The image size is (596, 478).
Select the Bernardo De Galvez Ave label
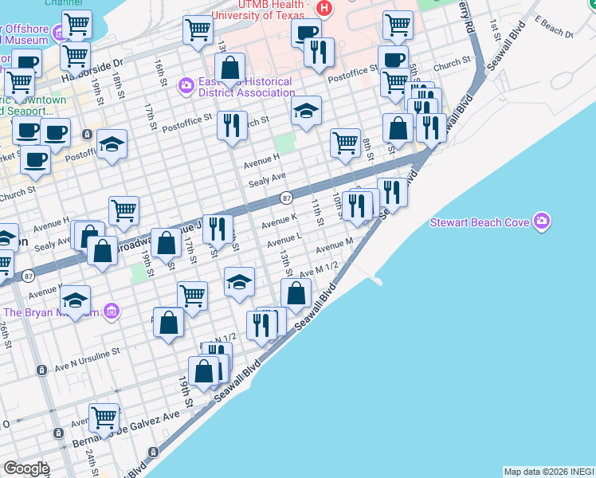pos(126,429)
